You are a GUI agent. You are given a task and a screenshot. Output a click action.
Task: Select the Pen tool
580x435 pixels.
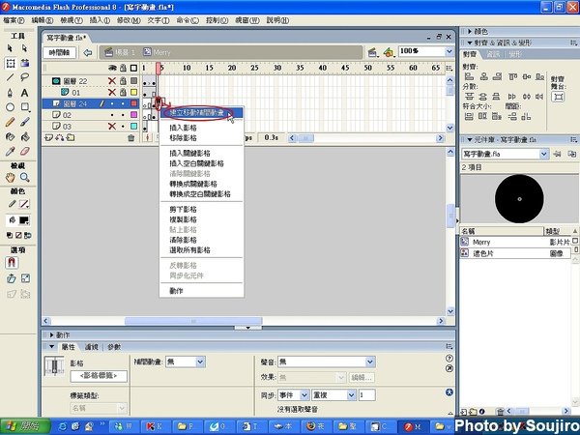pyautogui.click(x=10, y=93)
